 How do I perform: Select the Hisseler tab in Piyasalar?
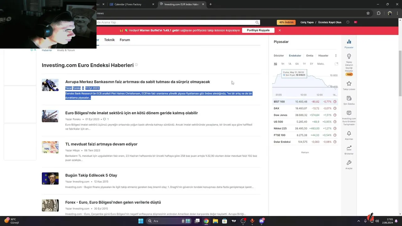point(323,56)
